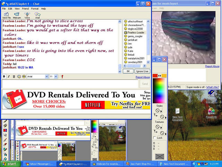Select user metalartiste2001 in list
This screenshot has height=167, width=222.
(135, 58)
